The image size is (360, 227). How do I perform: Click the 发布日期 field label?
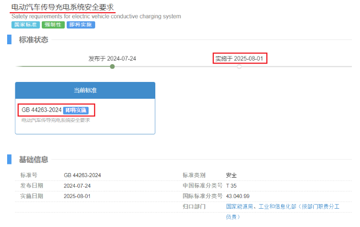click(32, 186)
